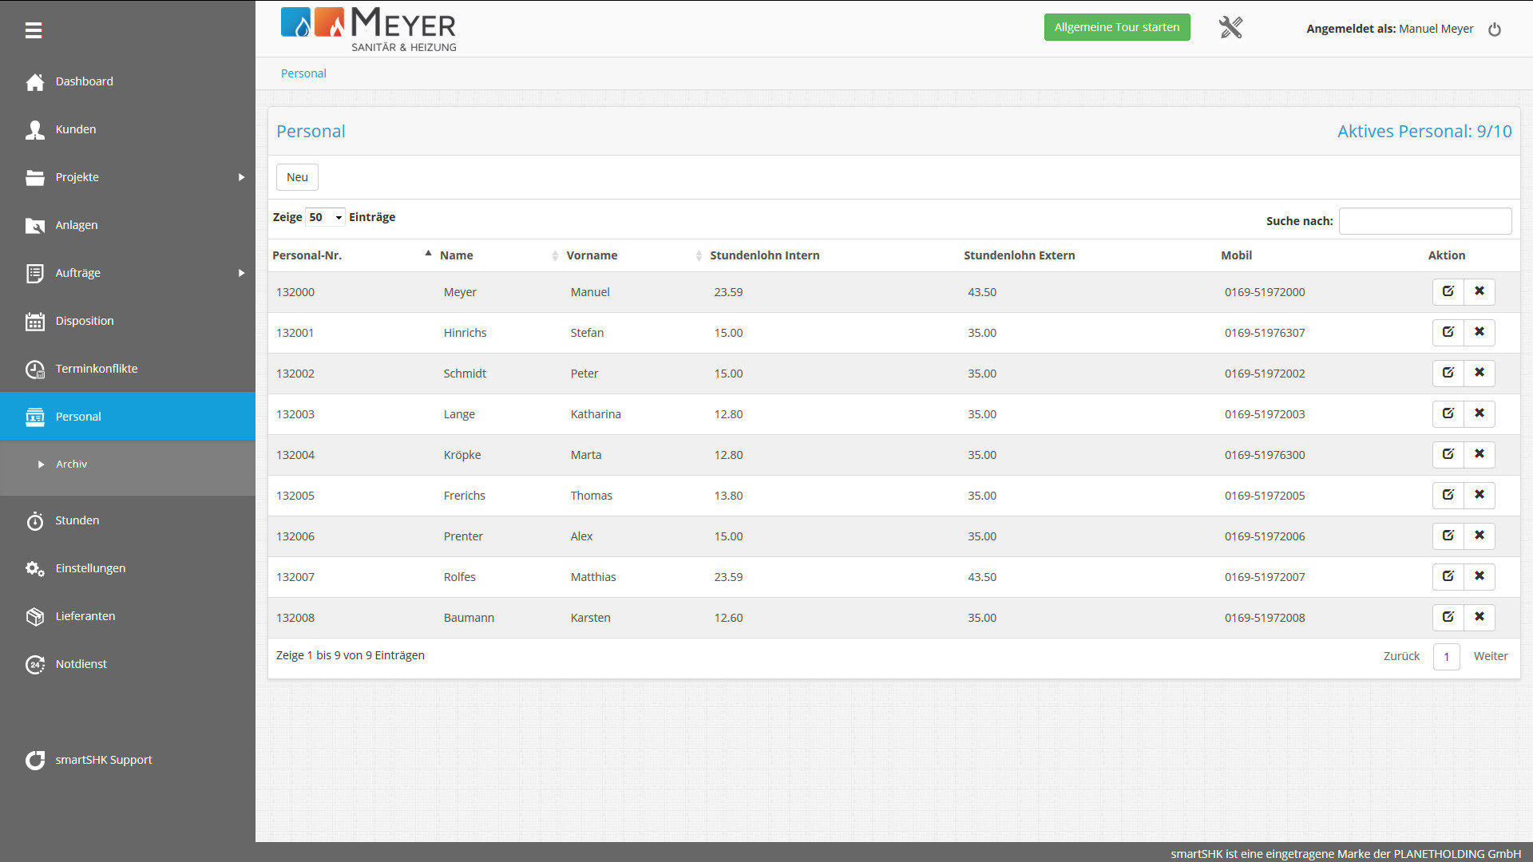This screenshot has width=1533, height=862.
Task: Click the Lieferanten box icon
Action: pyautogui.click(x=34, y=616)
